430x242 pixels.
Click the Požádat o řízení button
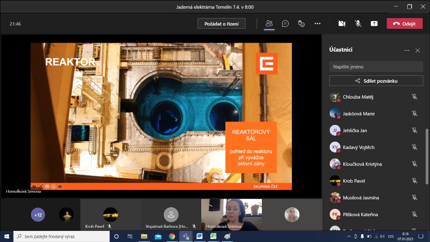[222, 24]
